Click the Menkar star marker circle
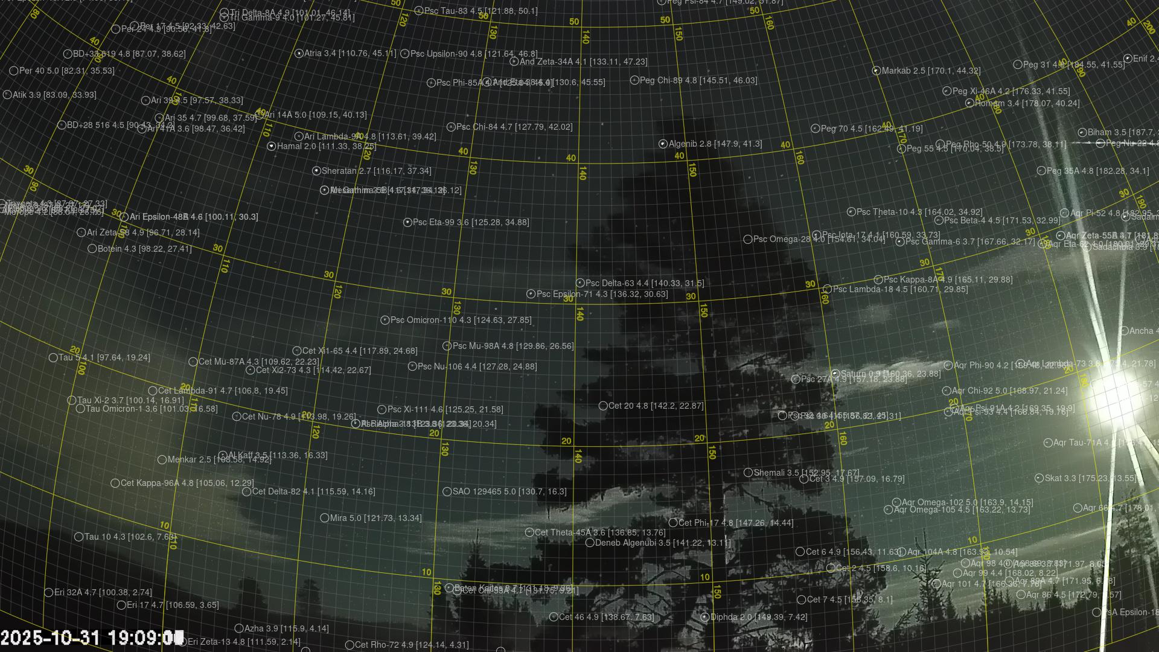The width and height of the screenshot is (1159, 652). (x=162, y=459)
